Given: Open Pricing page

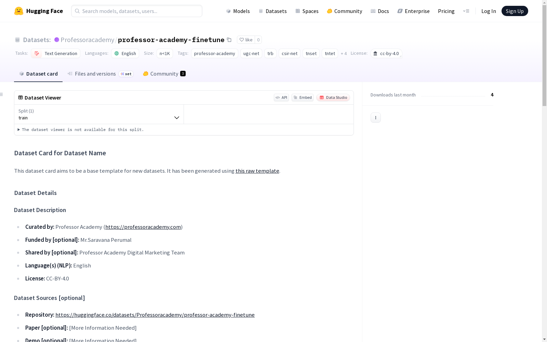Looking at the screenshot, I should click(446, 11).
